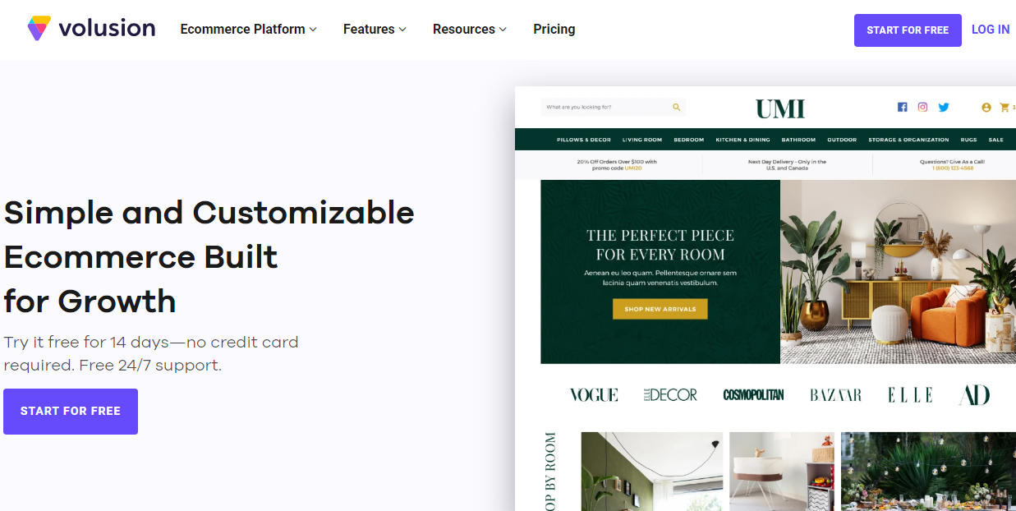This screenshot has width=1016, height=511.
Task: Click the user account icon
Action: click(x=985, y=107)
